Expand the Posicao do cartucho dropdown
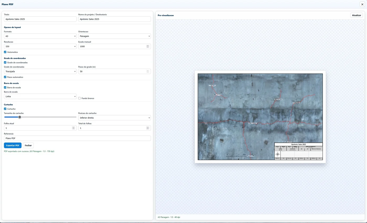 click(x=115, y=118)
